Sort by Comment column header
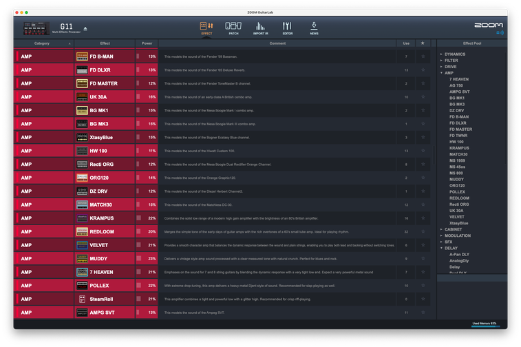 277,43
